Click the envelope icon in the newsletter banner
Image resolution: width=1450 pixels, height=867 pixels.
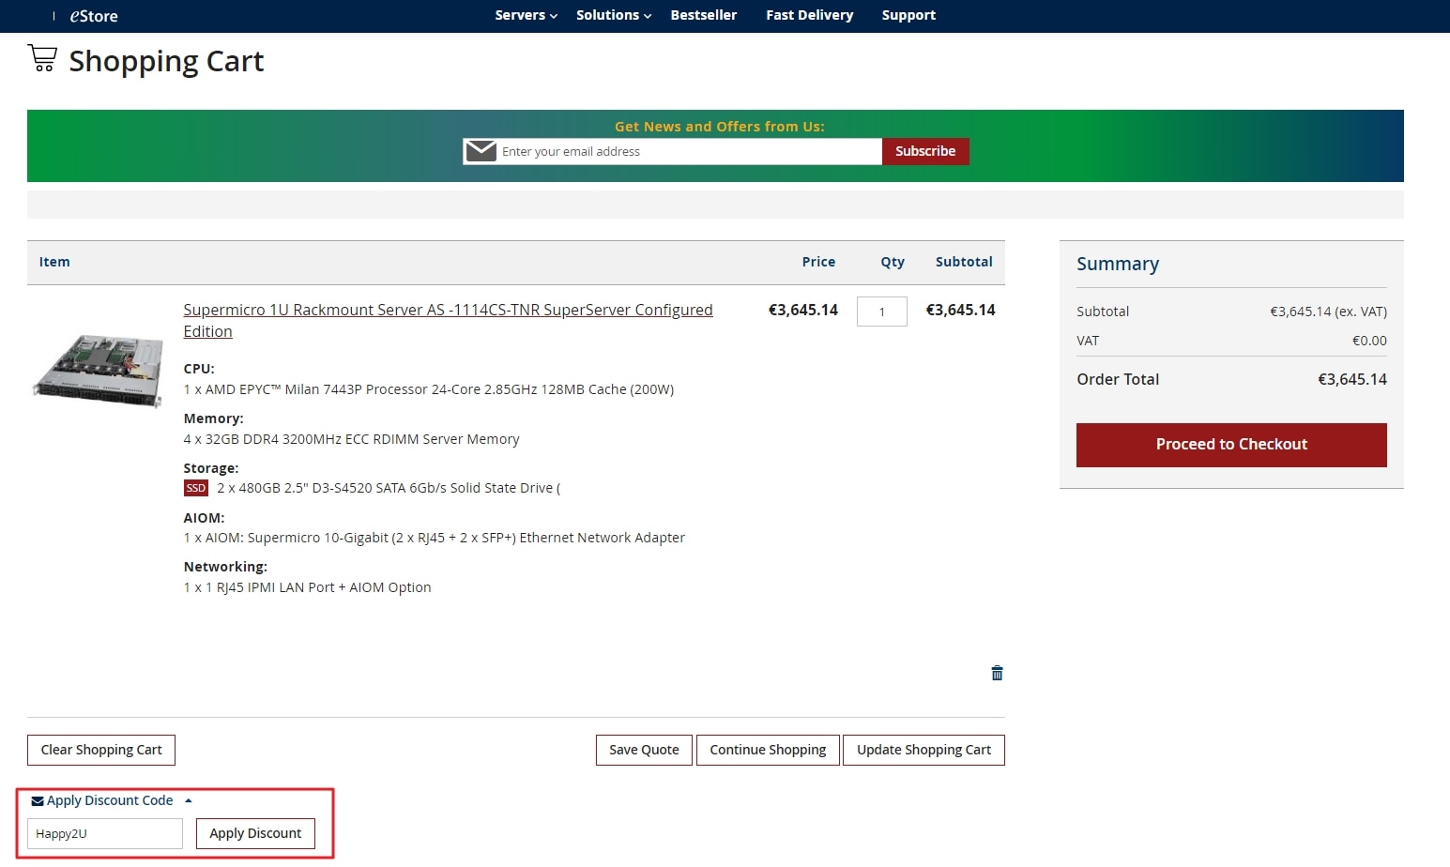pos(481,150)
